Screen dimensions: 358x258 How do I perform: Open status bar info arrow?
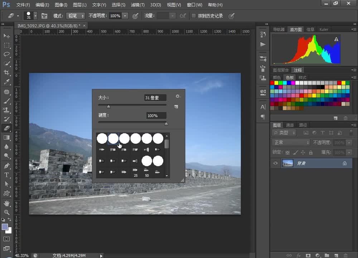(x=101, y=256)
